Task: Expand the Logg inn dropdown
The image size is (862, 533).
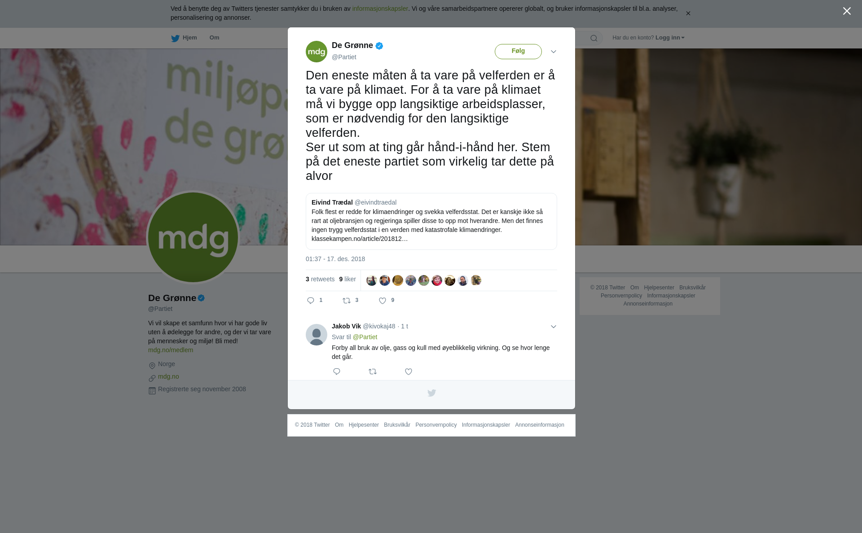Action: click(x=670, y=38)
